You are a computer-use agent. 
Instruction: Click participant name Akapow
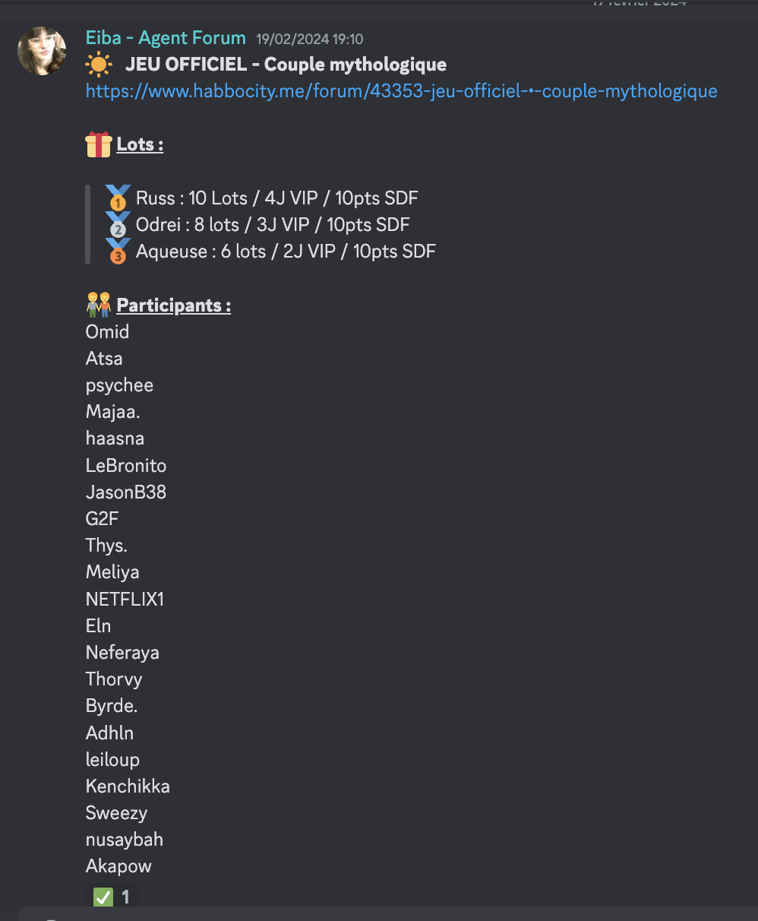pyautogui.click(x=118, y=866)
